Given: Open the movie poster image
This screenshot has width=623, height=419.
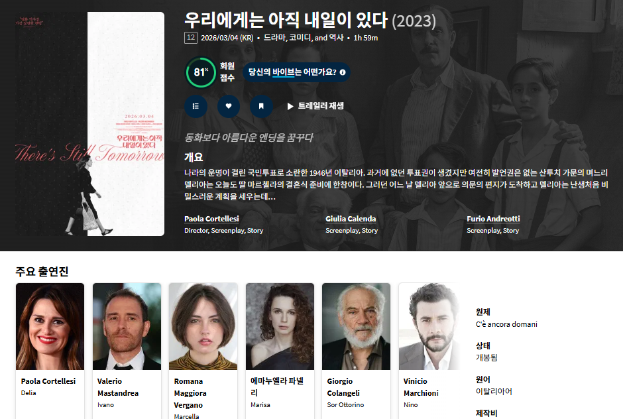Looking at the screenshot, I should pos(90,124).
